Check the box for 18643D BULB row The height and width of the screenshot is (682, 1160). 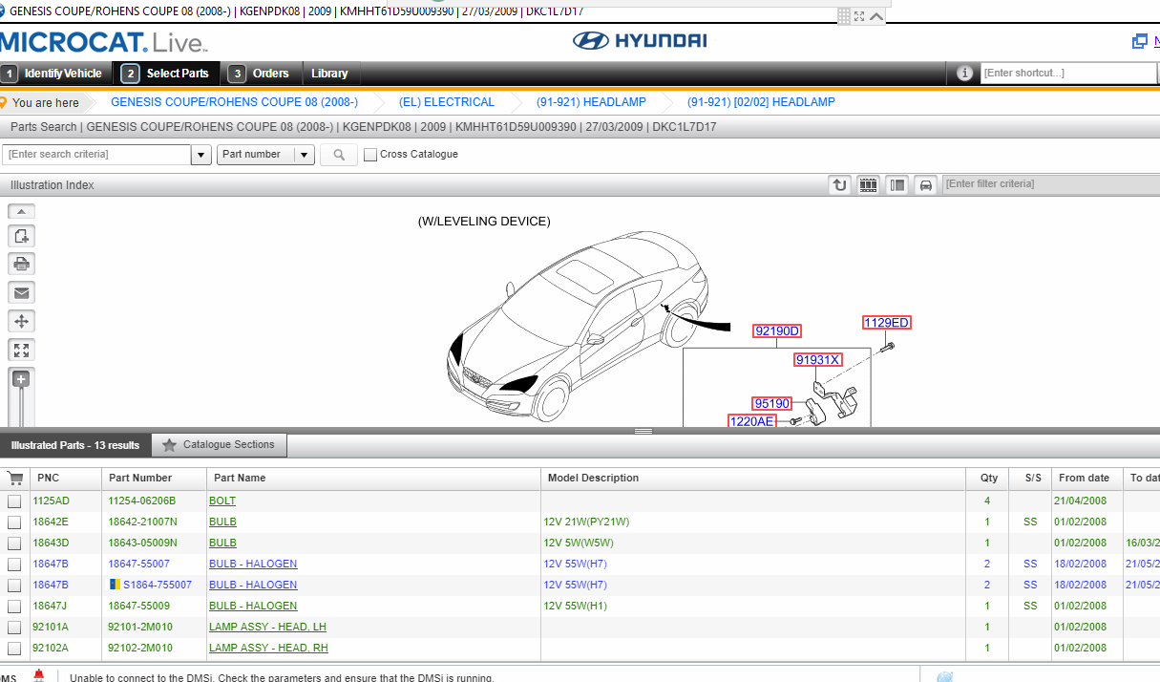[14, 543]
